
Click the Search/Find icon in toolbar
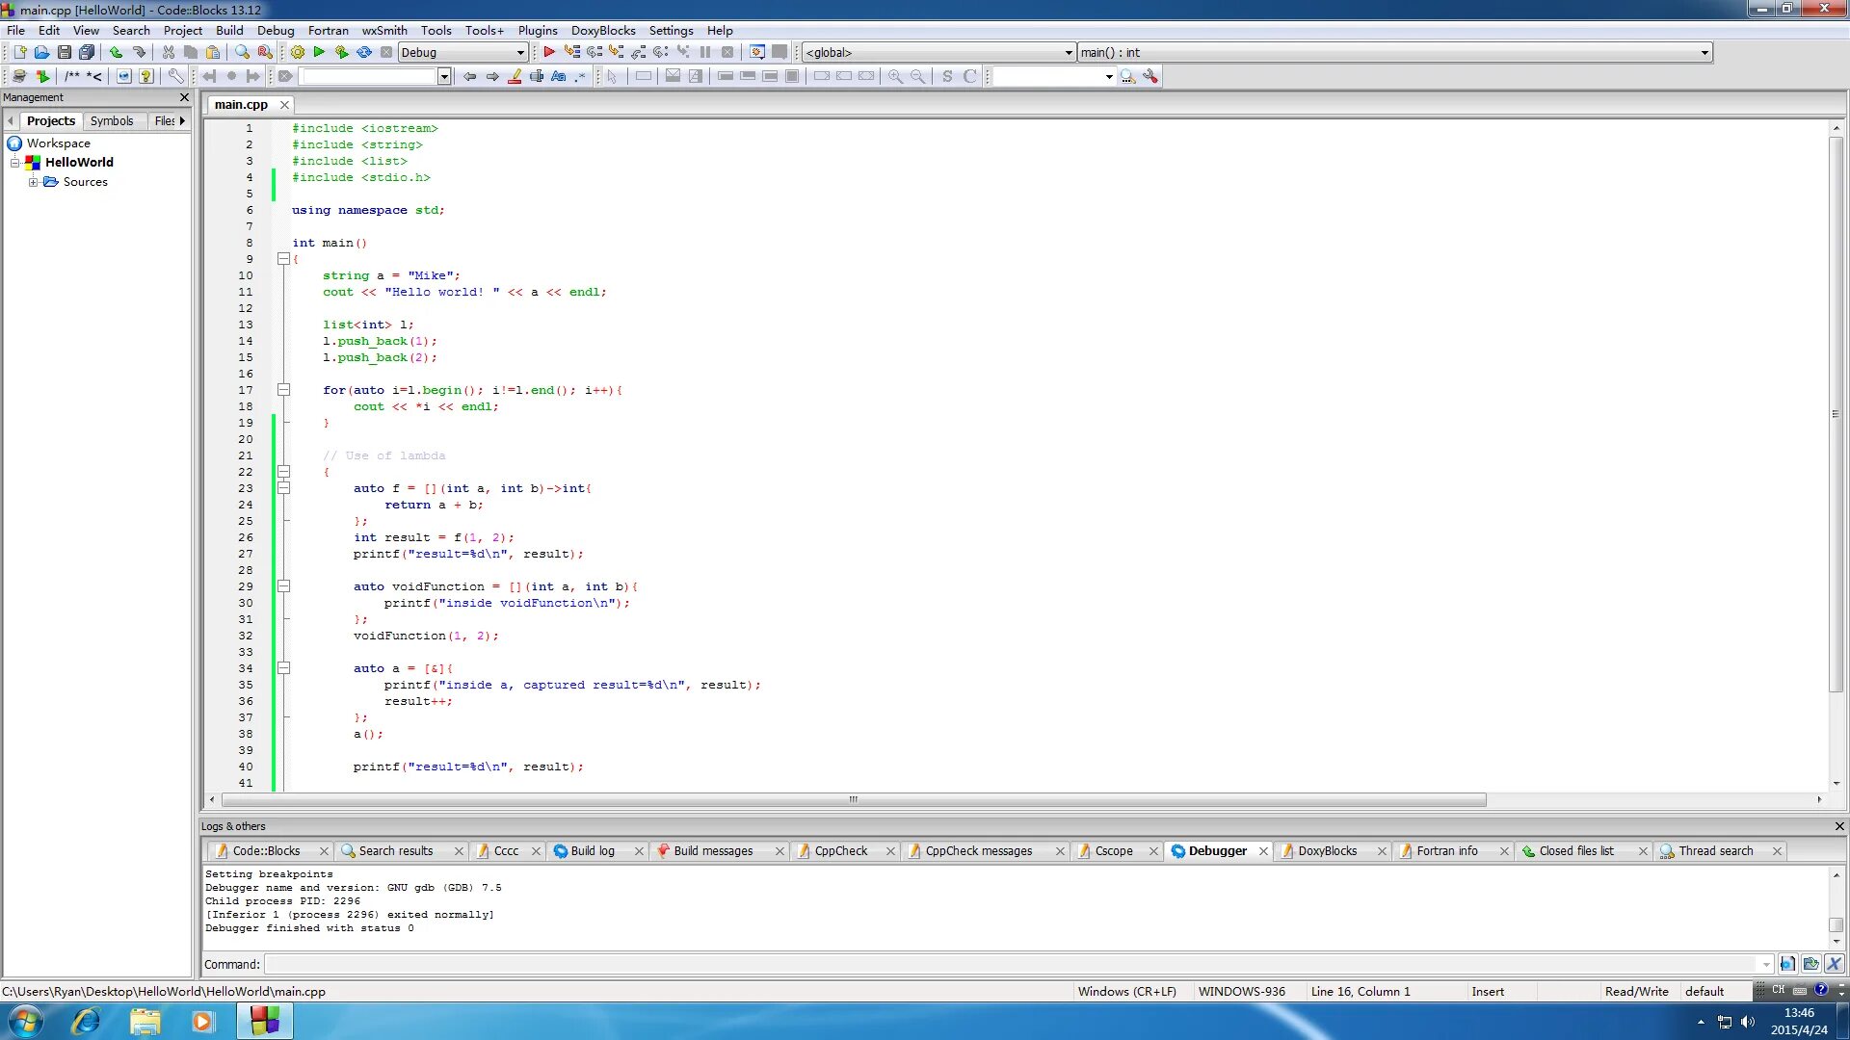click(243, 52)
